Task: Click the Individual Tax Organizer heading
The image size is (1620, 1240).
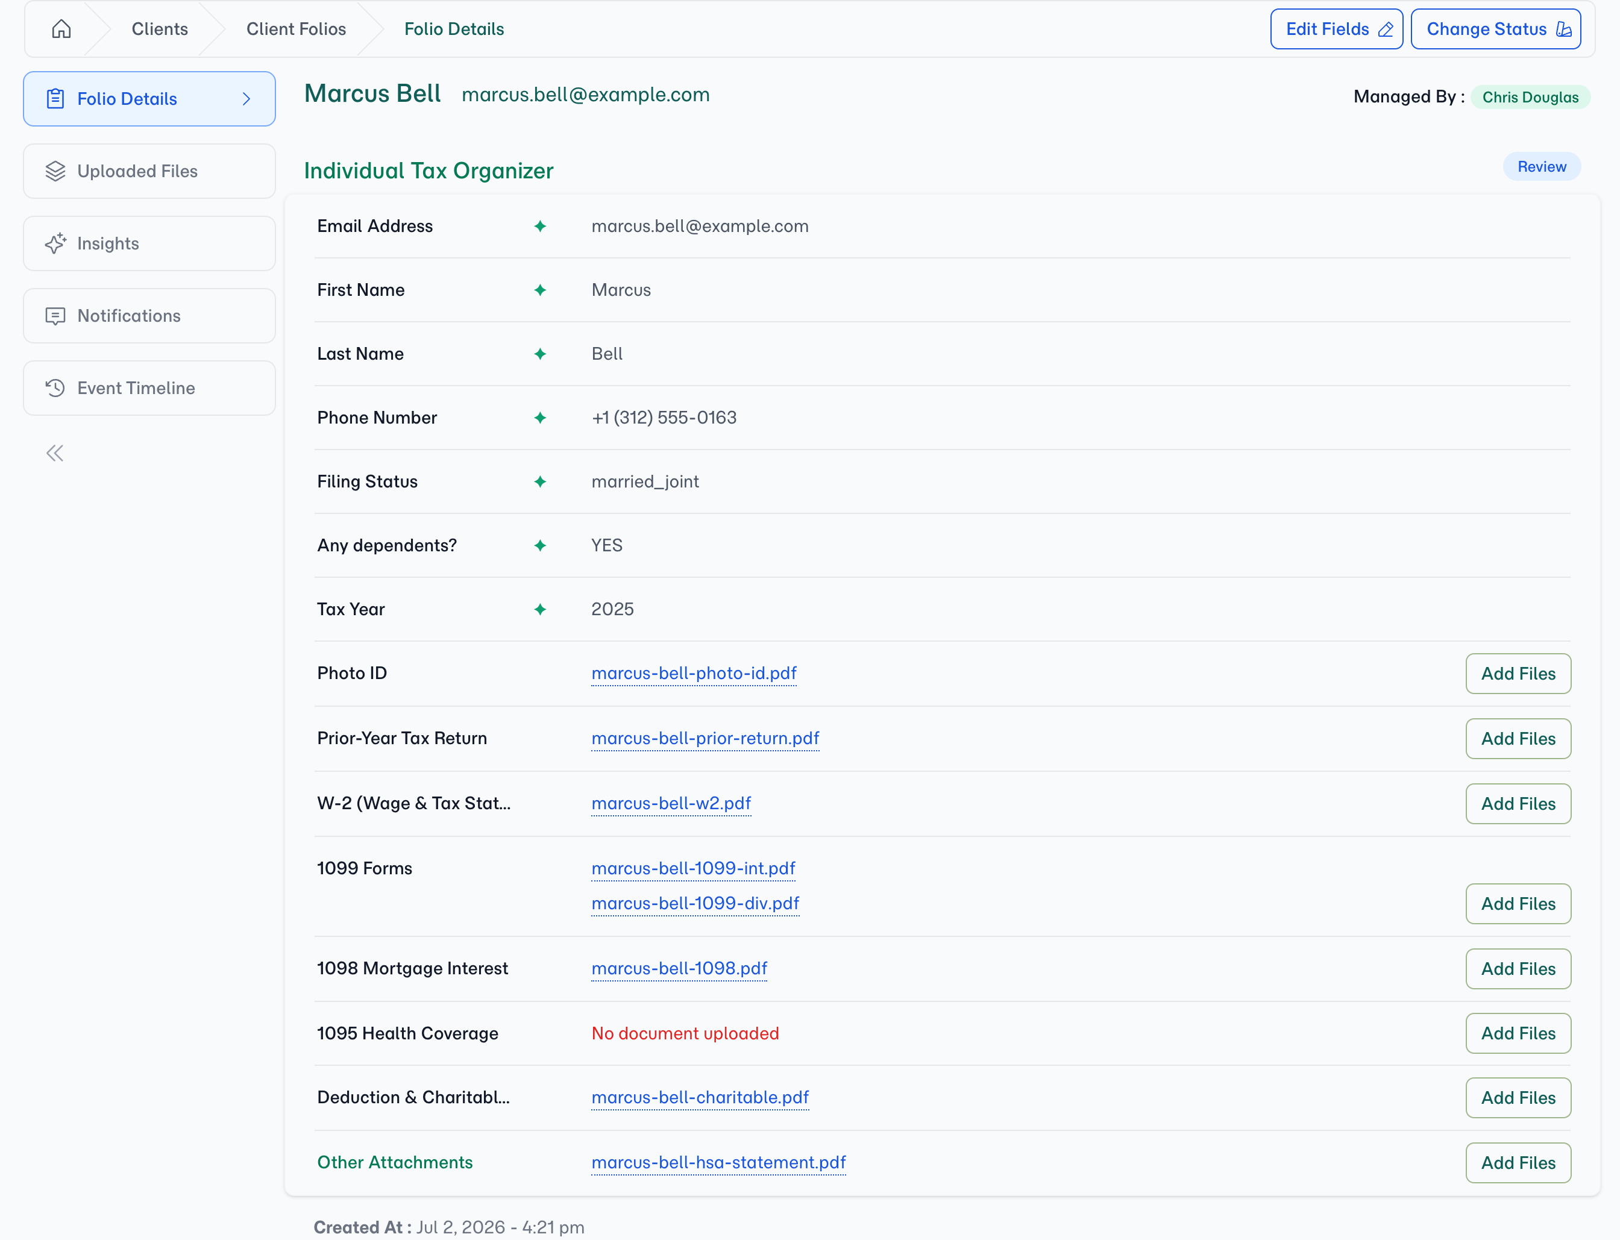Action: [x=429, y=171]
